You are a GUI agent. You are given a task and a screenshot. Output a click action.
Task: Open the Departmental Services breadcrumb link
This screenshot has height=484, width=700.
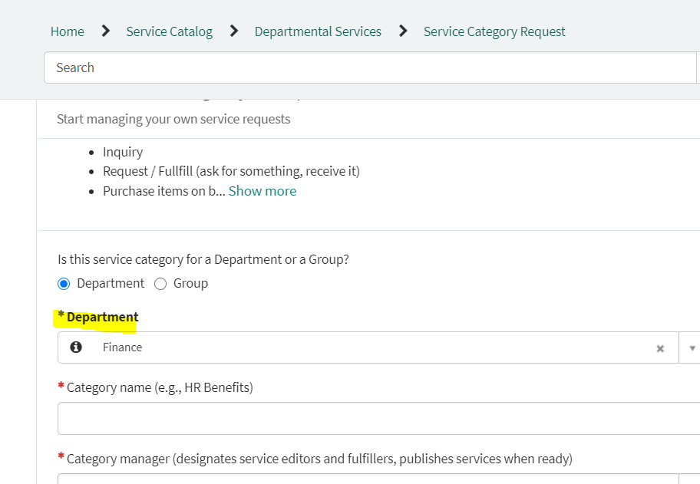coord(318,31)
